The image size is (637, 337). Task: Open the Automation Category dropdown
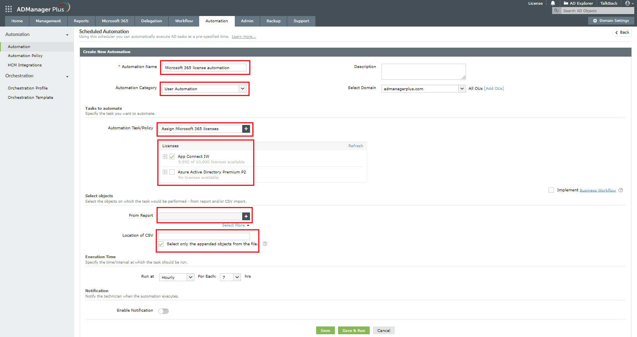tap(204, 89)
